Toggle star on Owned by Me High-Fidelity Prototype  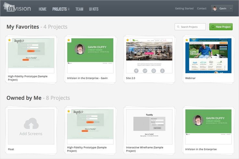pos(69,111)
